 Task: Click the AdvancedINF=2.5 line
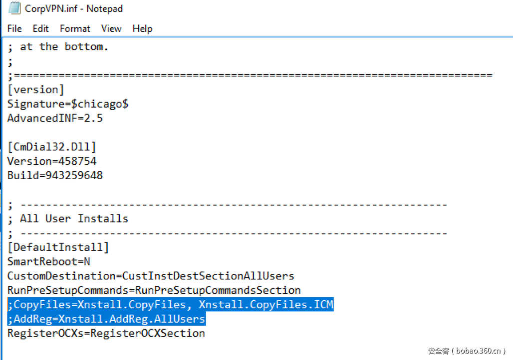55,119
